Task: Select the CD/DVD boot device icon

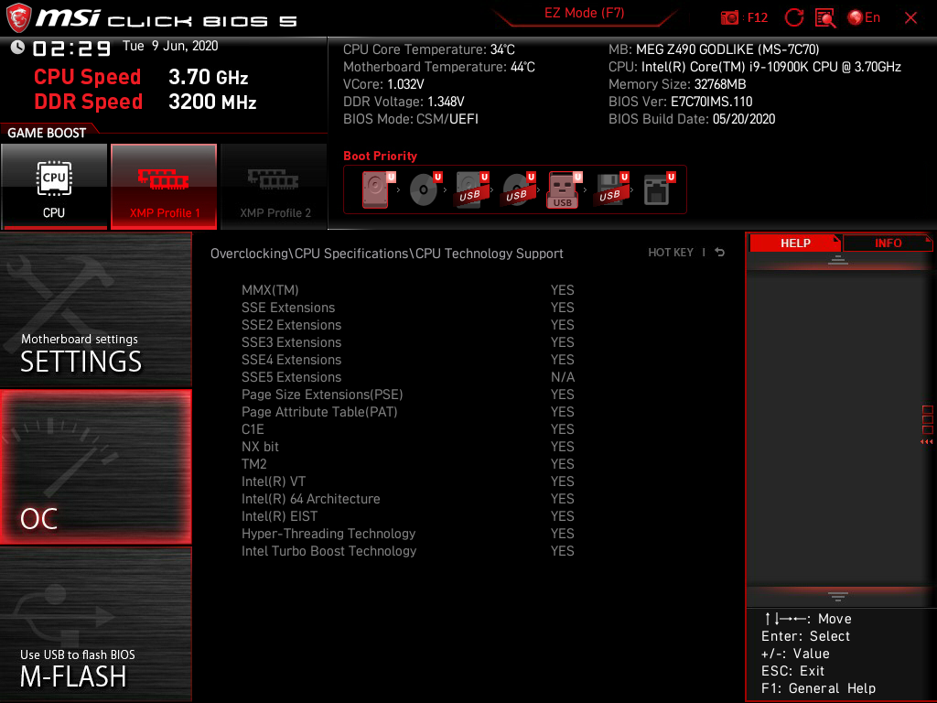Action: click(x=425, y=189)
